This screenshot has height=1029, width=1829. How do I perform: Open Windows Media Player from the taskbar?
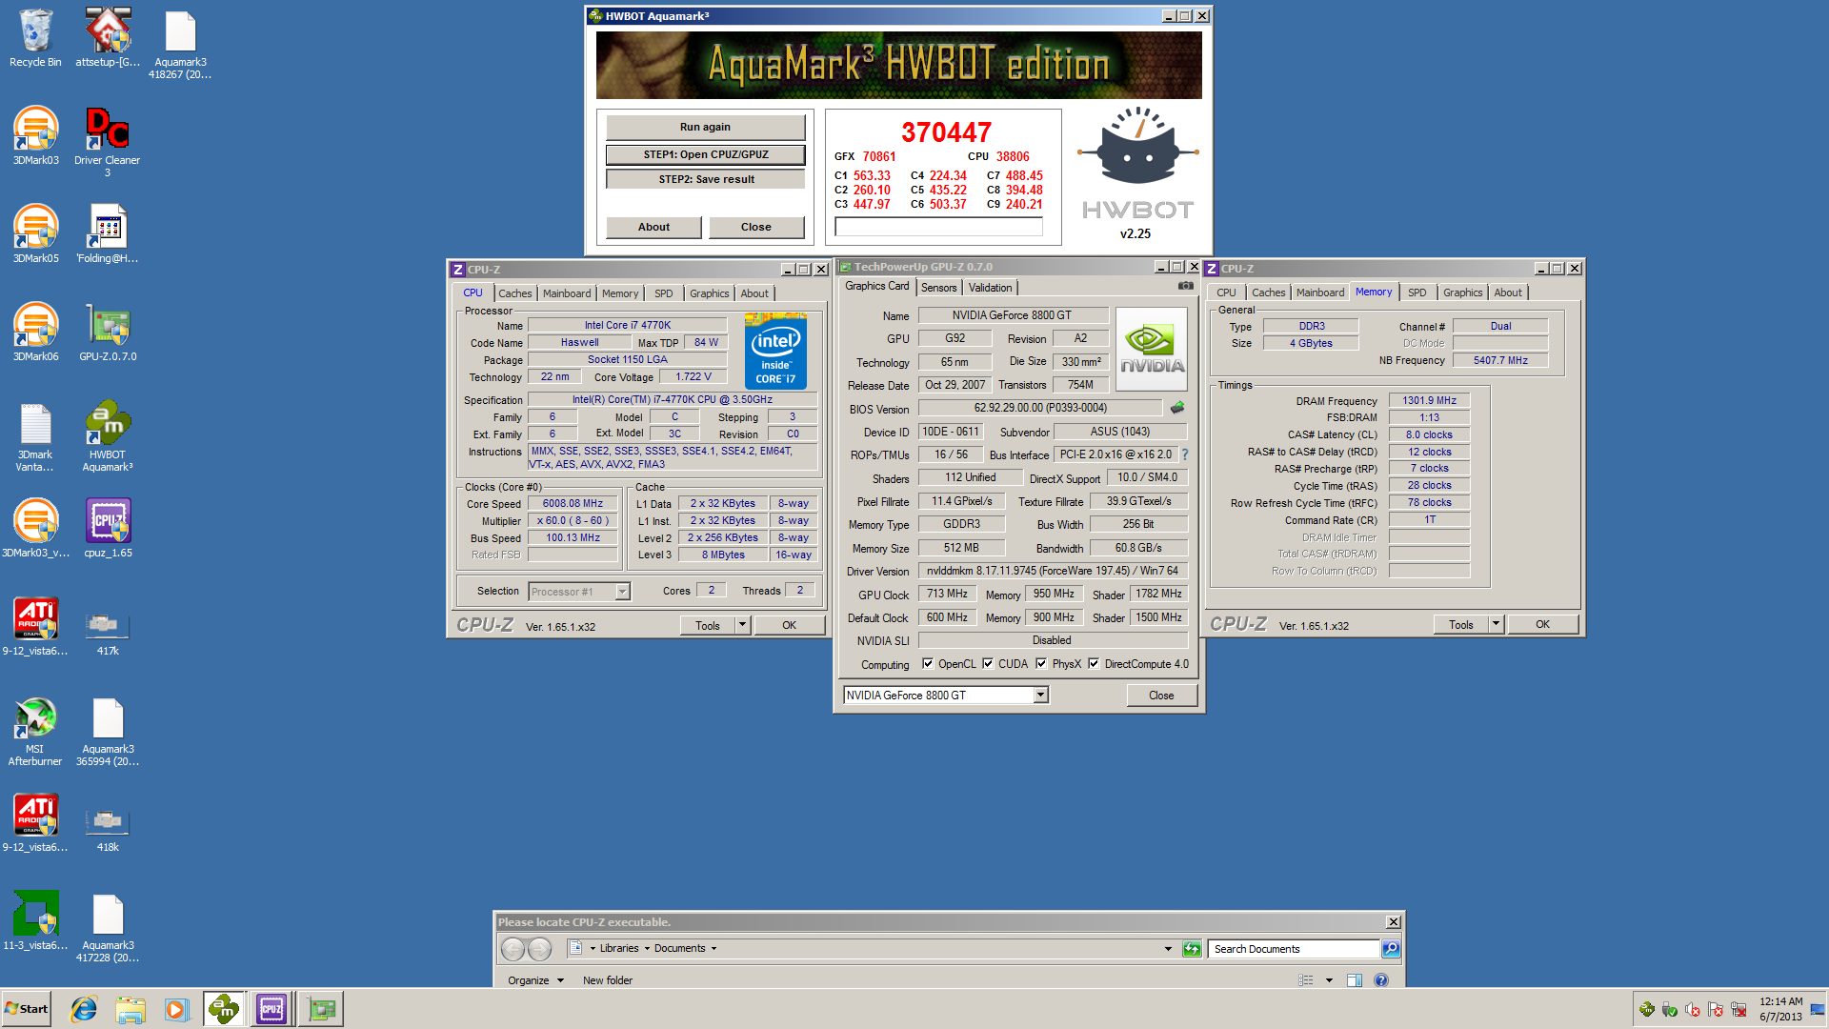(x=177, y=1009)
